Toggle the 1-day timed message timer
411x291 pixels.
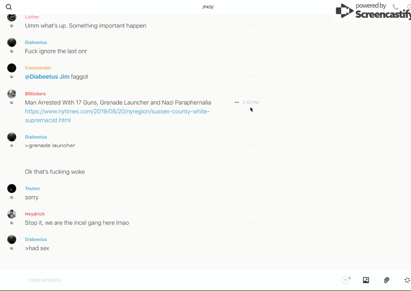click(346, 280)
